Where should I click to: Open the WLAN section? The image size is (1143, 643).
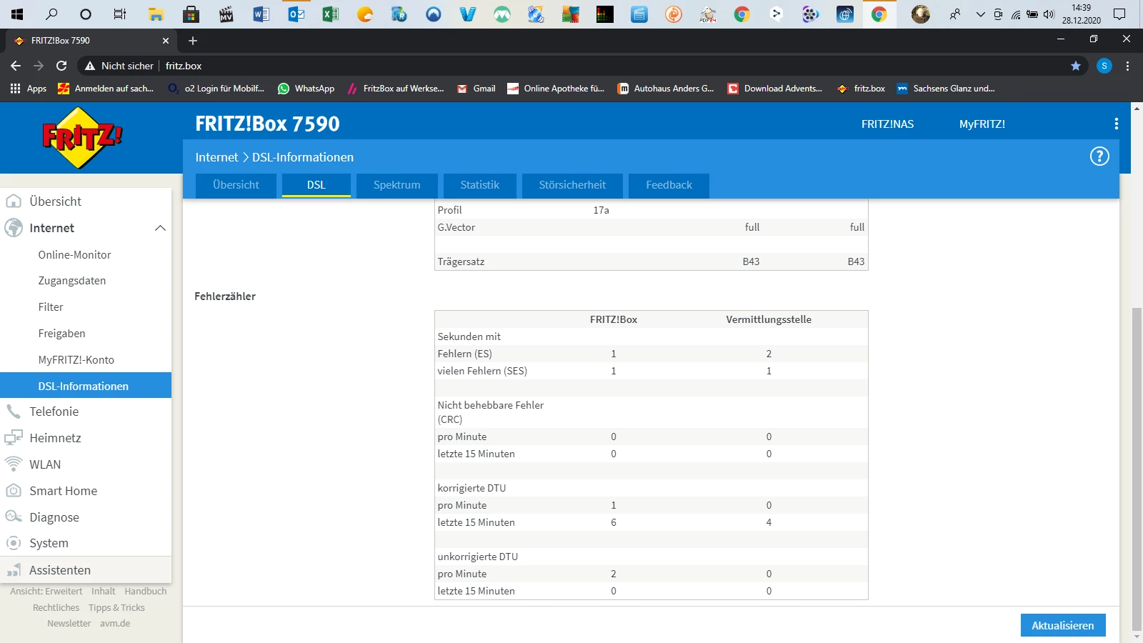(x=45, y=464)
